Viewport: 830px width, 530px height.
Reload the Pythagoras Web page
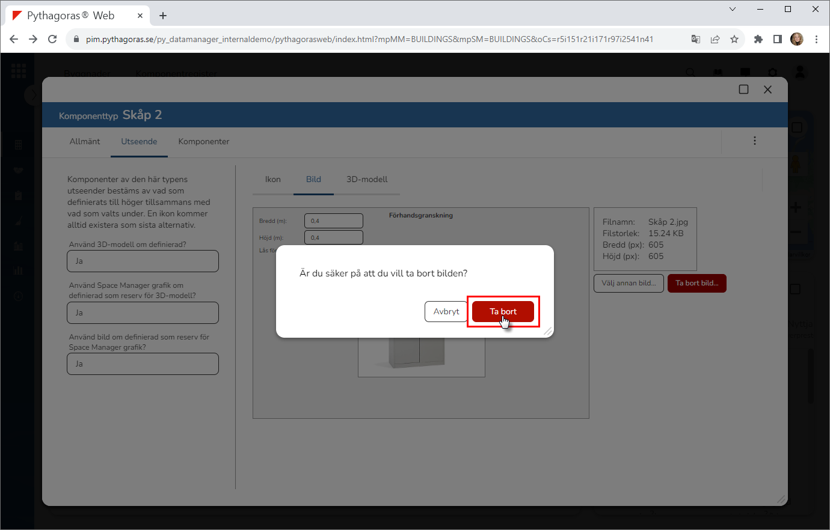pos(52,39)
